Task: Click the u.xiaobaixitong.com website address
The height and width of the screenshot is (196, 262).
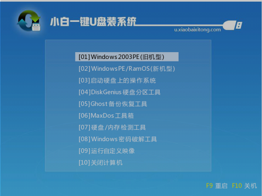Action: tap(198, 30)
